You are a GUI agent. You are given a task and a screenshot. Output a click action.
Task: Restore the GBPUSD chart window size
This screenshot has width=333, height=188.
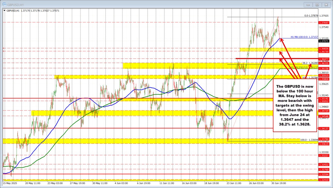[317, 4]
